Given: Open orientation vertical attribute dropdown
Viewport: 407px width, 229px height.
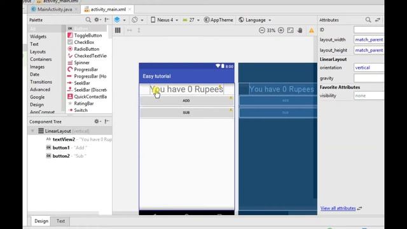Looking at the screenshot, I should [369, 67].
